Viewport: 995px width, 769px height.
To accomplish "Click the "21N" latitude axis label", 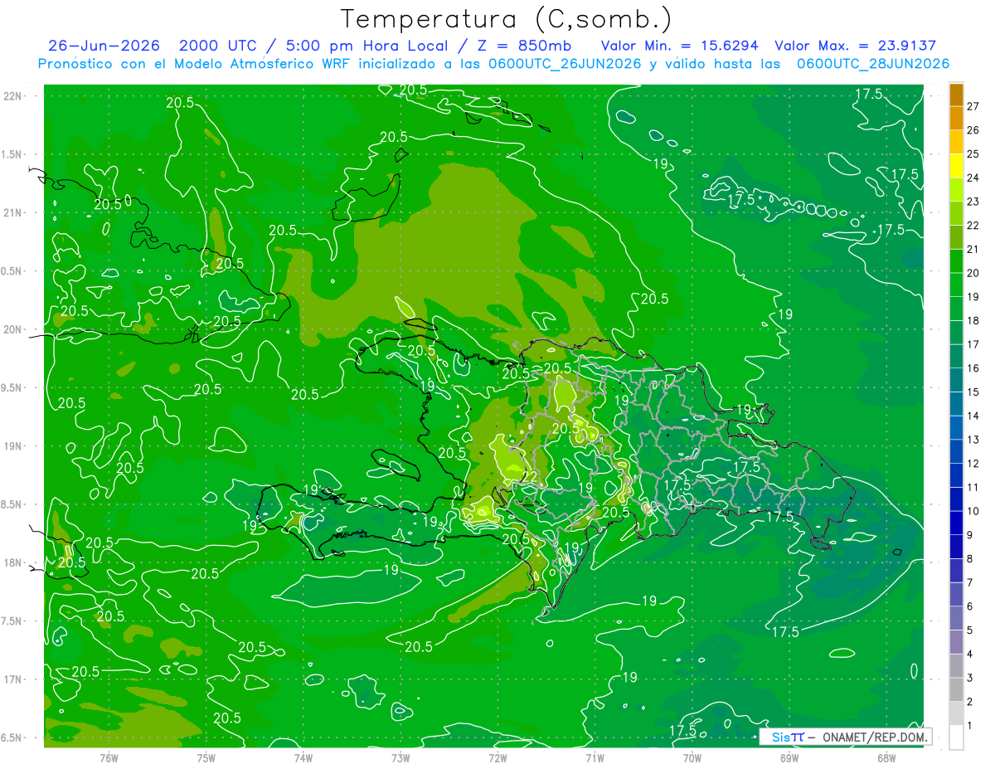I will 13,212.
